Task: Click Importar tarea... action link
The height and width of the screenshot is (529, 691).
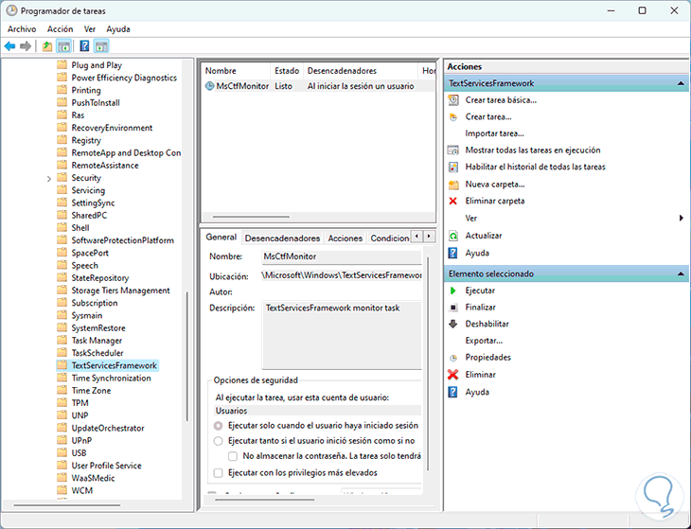Action: pyautogui.click(x=494, y=133)
